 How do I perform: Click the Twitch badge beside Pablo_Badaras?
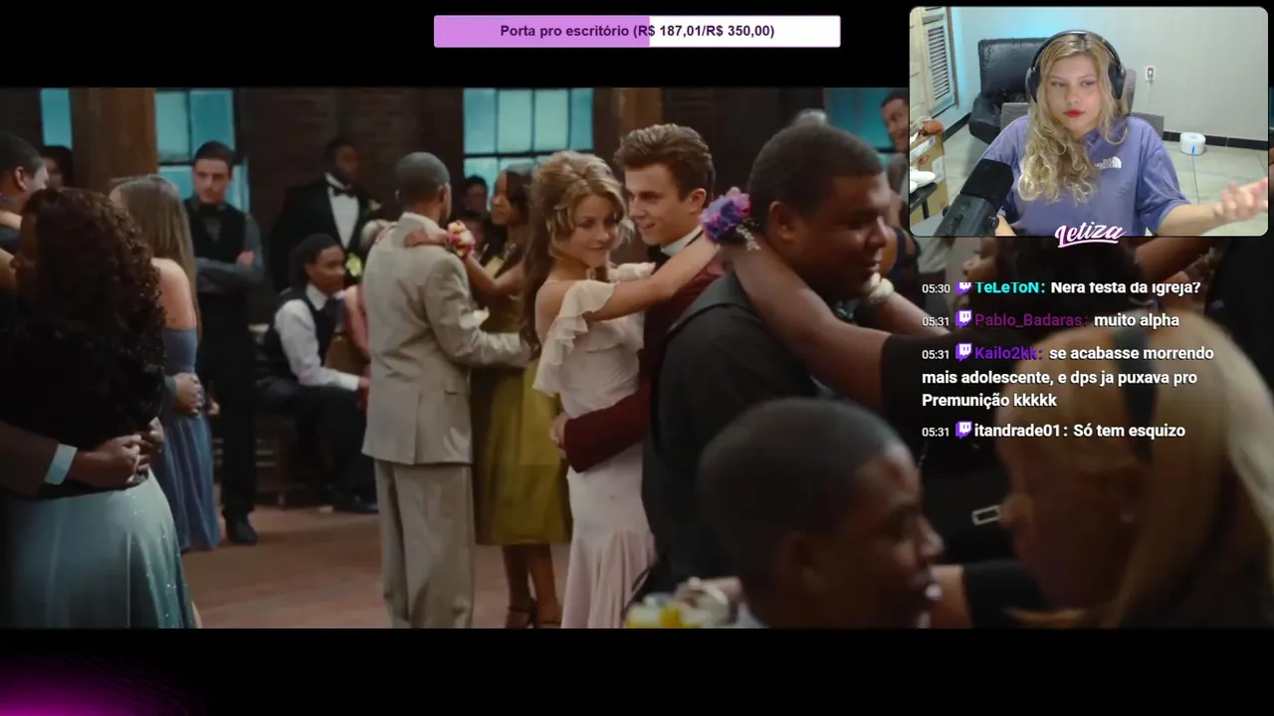click(963, 319)
